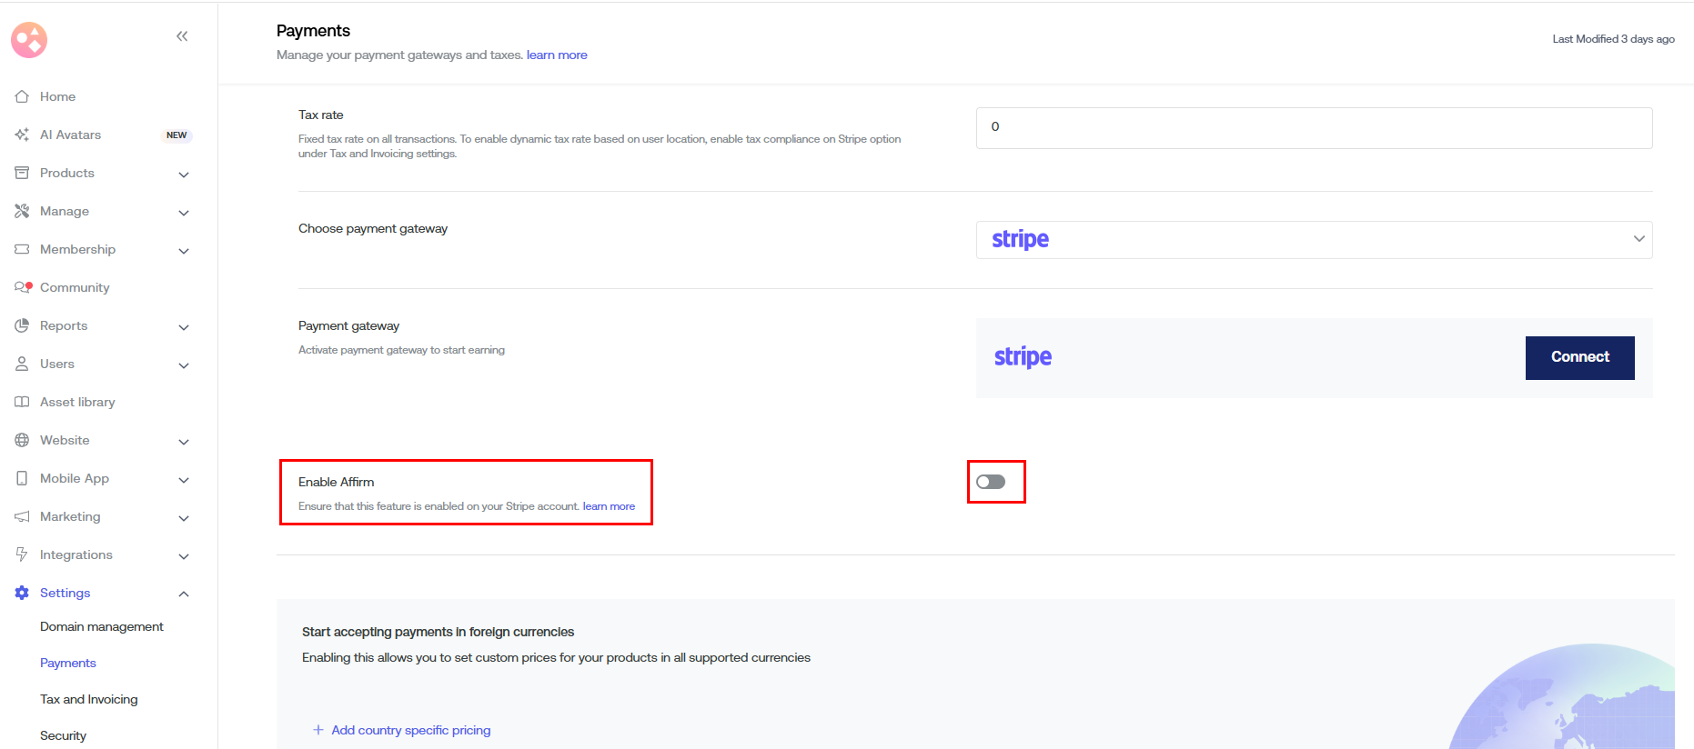Expand the Products menu chevron
1694x749 pixels.
[184, 174]
